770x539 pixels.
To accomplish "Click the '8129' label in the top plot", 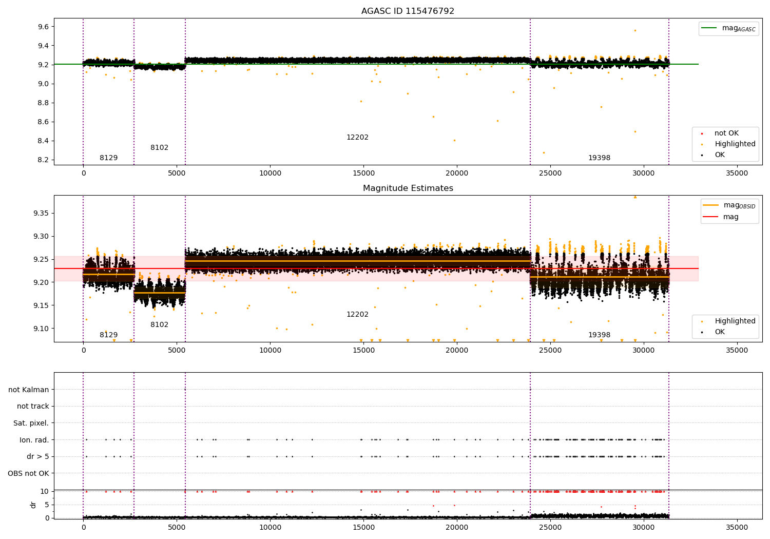I will coord(108,158).
